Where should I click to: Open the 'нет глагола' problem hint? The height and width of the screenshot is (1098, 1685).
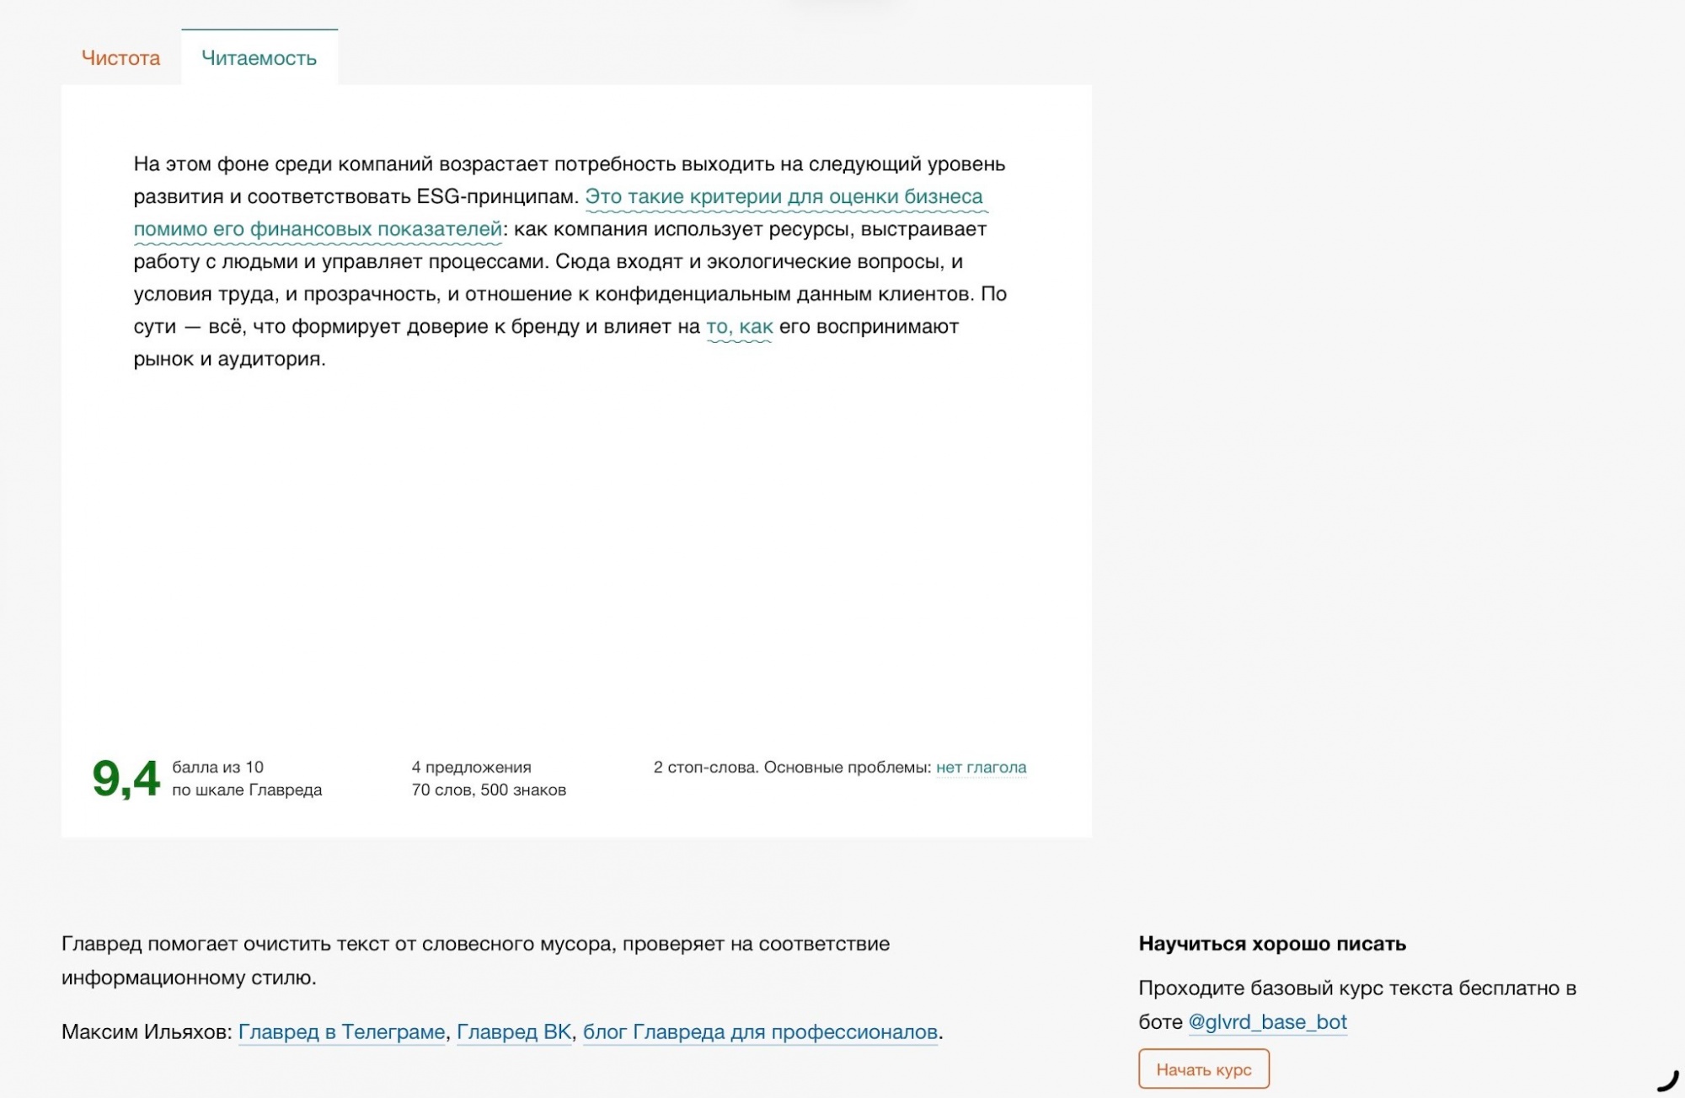coord(981,768)
